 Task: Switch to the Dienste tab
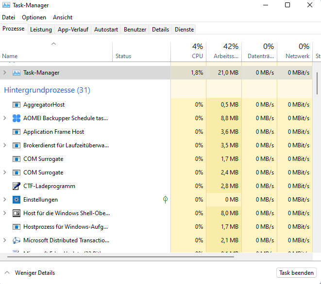click(184, 30)
